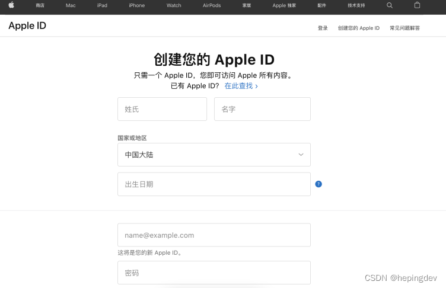Click the 这将是您的新 Apple ID note
This screenshot has height=288, width=446.
(x=150, y=253)
